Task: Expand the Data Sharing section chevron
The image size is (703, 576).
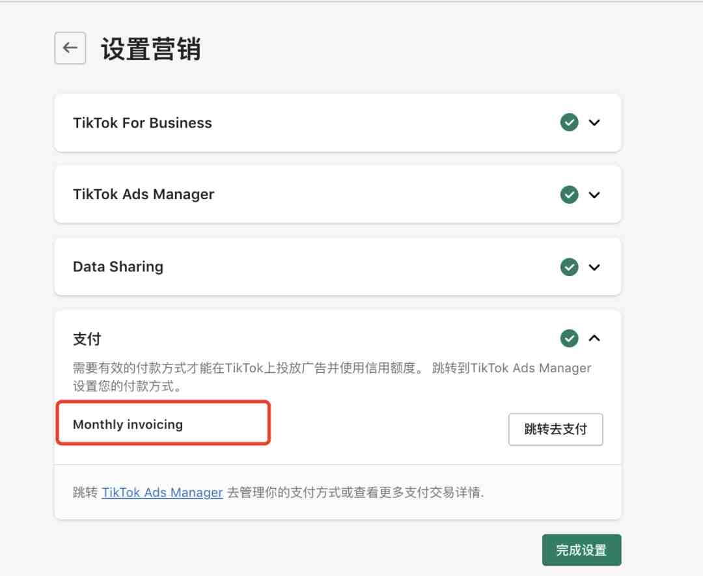Action: click(594, 267)
